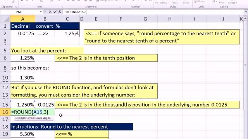This screenshot has height=139, width=248.
Task: Confirm the formula with the checkmark icon
Action: (x=55, y=12)
